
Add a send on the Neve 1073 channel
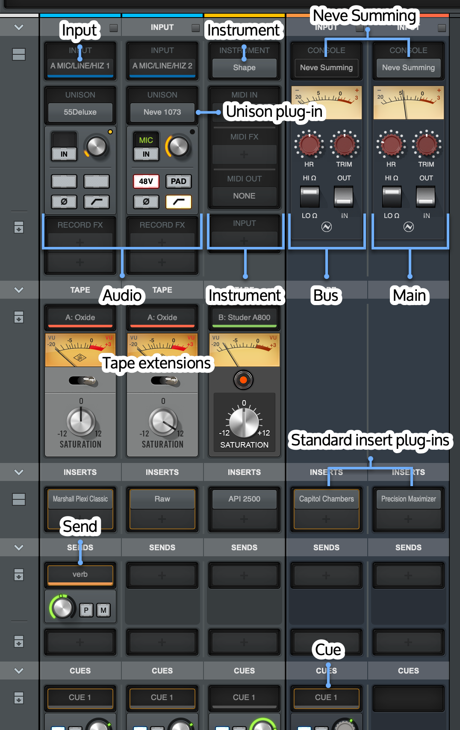[x=162, y=576]
